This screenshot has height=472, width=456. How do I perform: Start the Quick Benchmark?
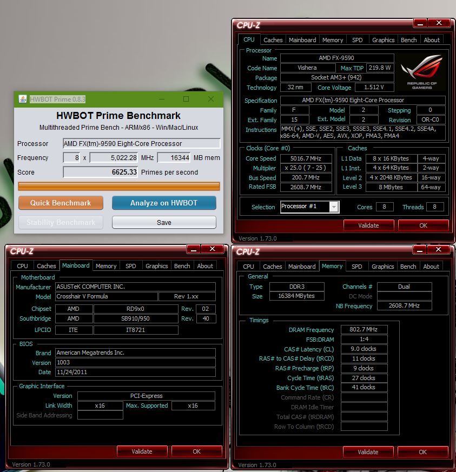(61, 203)
